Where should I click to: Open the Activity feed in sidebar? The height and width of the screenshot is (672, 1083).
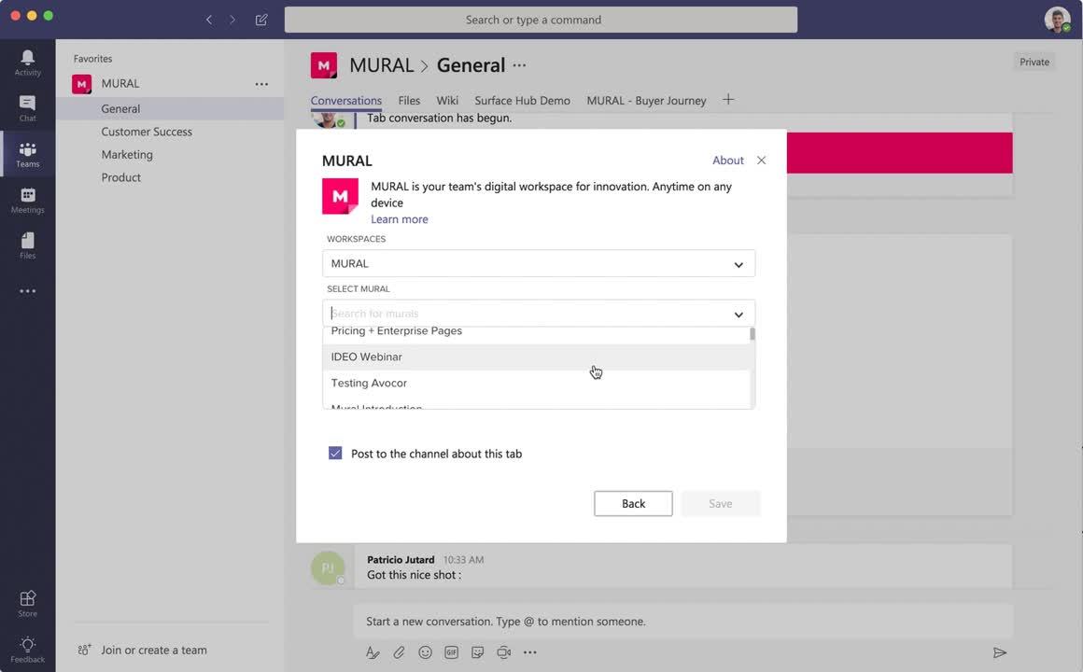[28, 63]
